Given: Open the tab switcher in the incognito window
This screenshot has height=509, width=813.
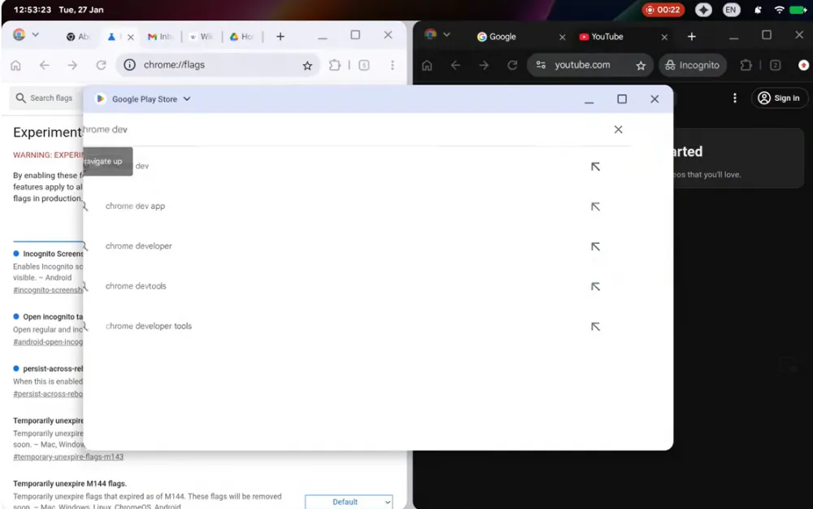Looking at the screenshot, I should click(775, 66).
